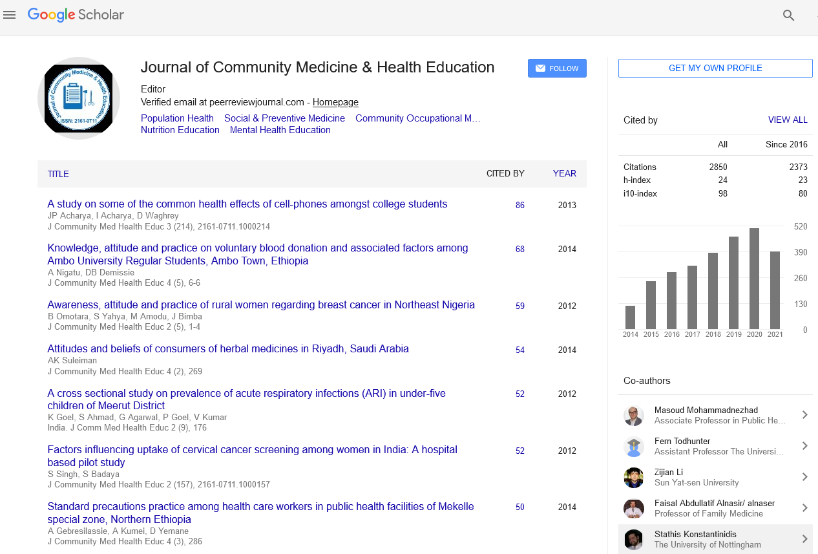818x554 pixels.
Task: Click Fern Todhunter's avatar icon
Action: 634,446
